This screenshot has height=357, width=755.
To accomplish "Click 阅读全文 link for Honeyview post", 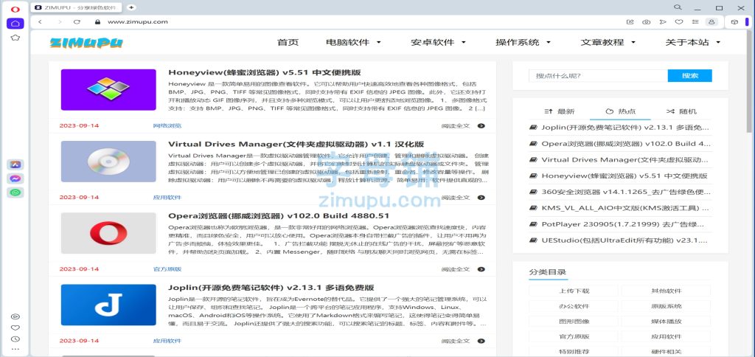I will pyautogui.click(x=455, y=126).
